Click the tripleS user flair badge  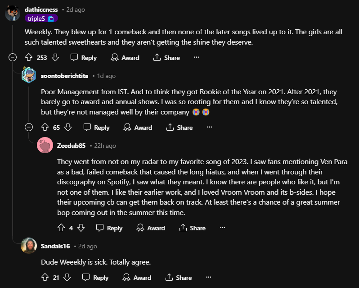(41, 18)
